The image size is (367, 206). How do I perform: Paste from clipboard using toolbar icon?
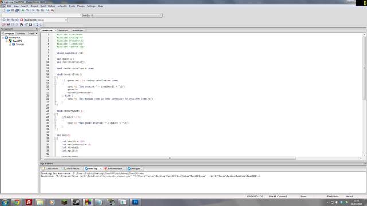coord(42,10)
